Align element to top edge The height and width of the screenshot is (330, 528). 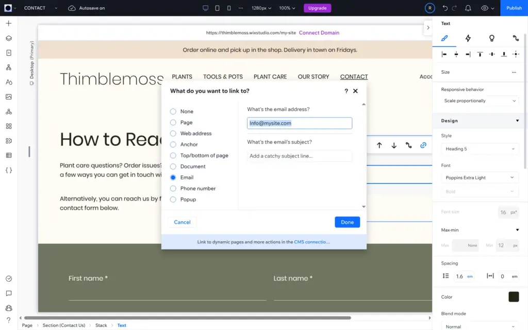tap(480, 54)
